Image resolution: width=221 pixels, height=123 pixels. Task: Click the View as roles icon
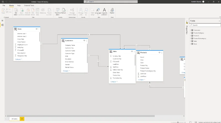[86, 10]
